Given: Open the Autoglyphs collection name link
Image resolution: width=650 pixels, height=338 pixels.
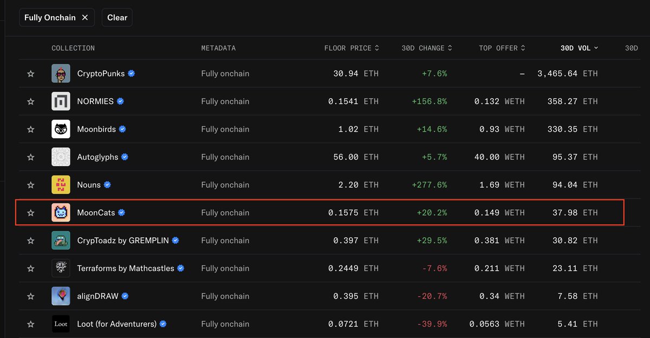Looking at the screenshot, I should tap(97, 157).
